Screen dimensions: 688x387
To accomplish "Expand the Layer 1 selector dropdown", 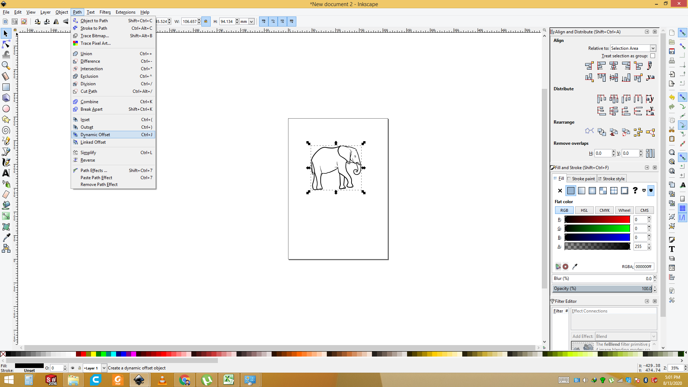I will (x=104, y=368).
